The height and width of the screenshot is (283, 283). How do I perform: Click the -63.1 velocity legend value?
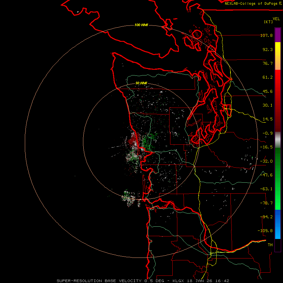click(267, 189)
